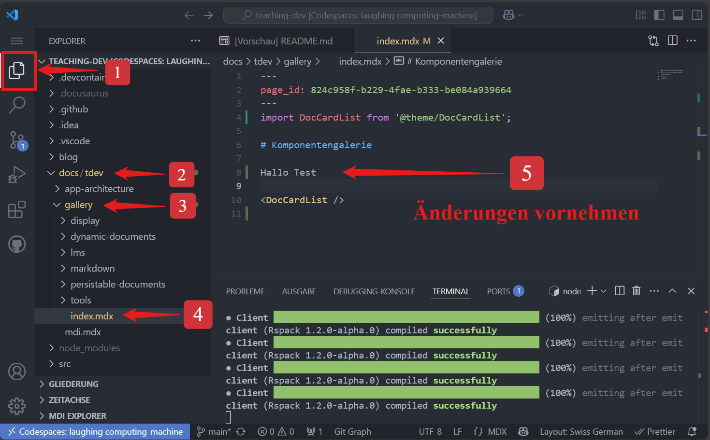The width and height of the screenshot is (710, 440).
Task: Kill terminal using the trash icon
Action: [637, 291]
